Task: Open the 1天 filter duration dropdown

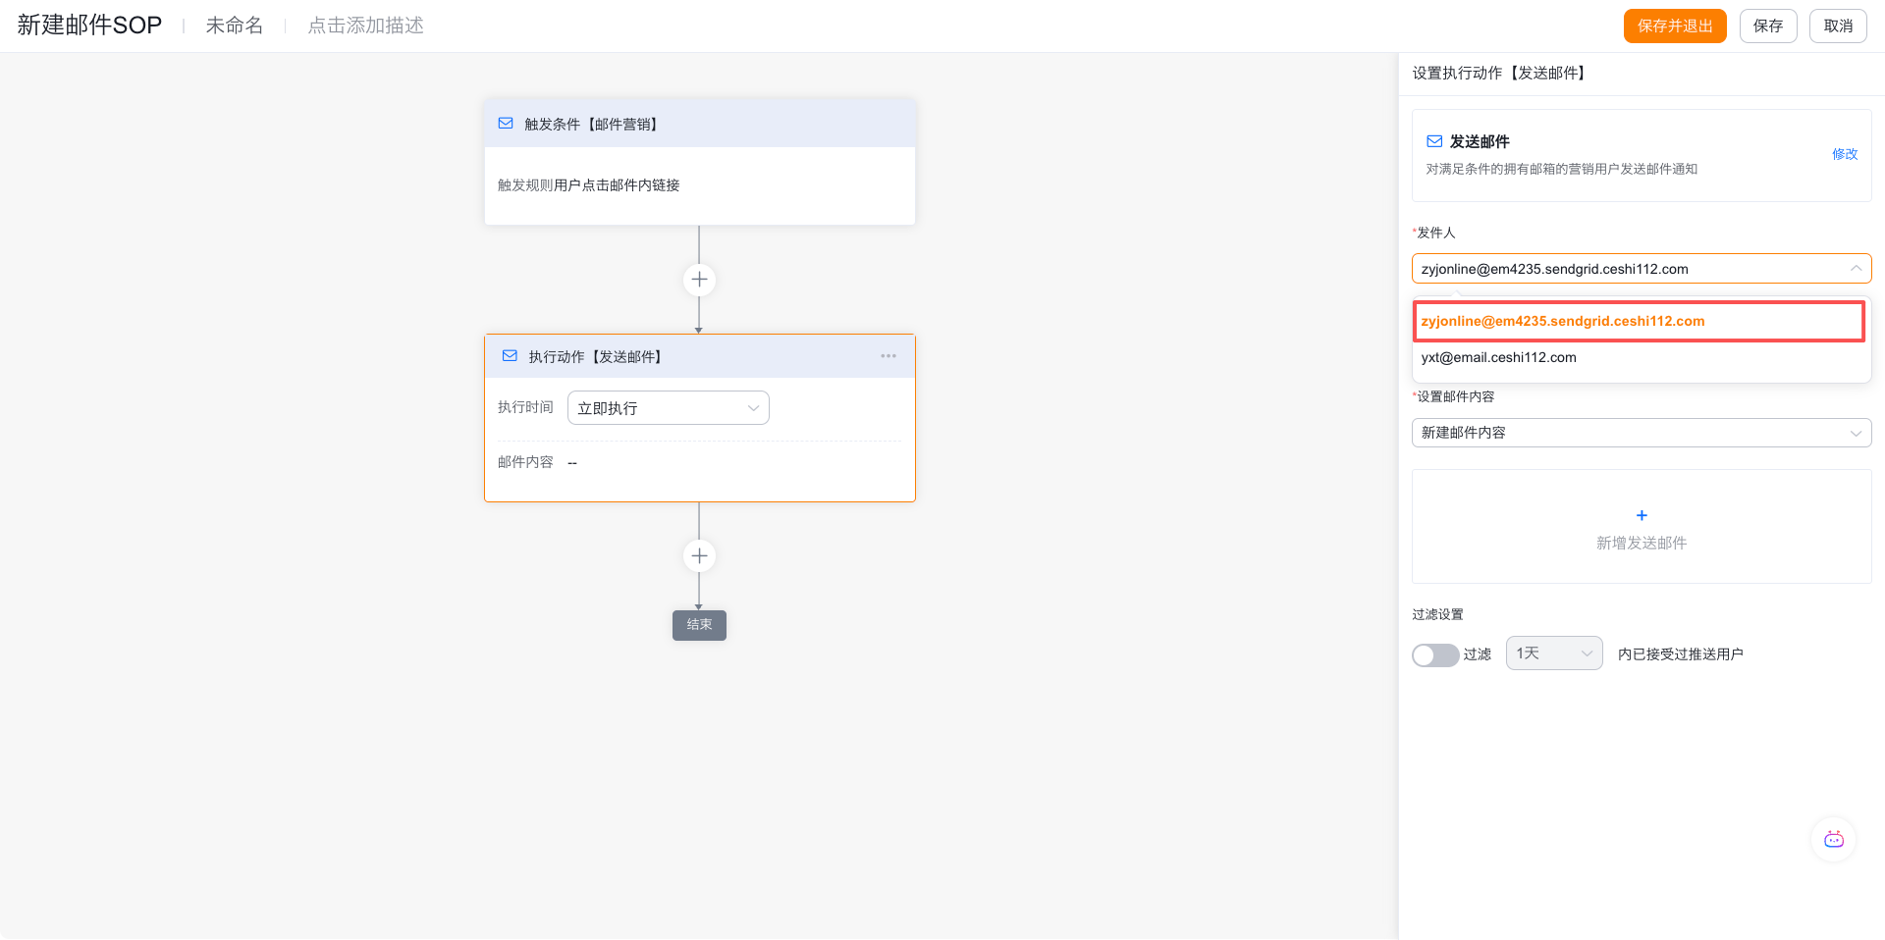Action: pyautogui.click(x=1554, y=653)
